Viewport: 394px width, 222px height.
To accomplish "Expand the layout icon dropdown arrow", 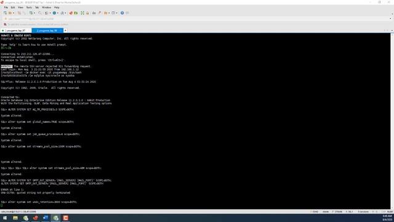I will pos(116,13).
